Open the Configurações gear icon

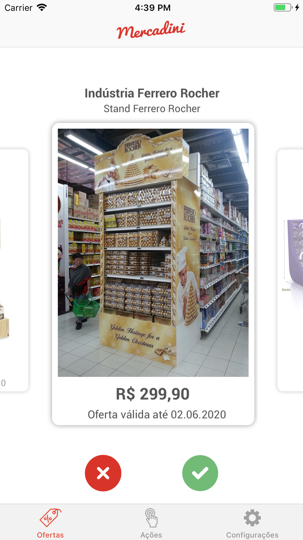[252, 518]
